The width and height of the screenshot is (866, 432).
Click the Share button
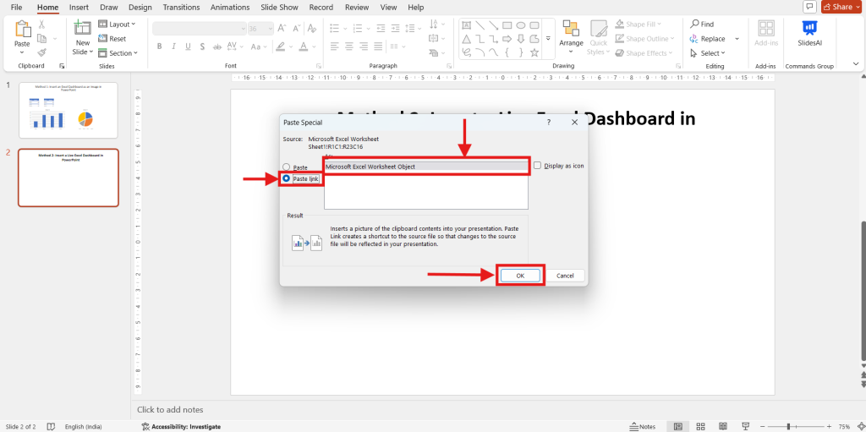tap(841, 7)
